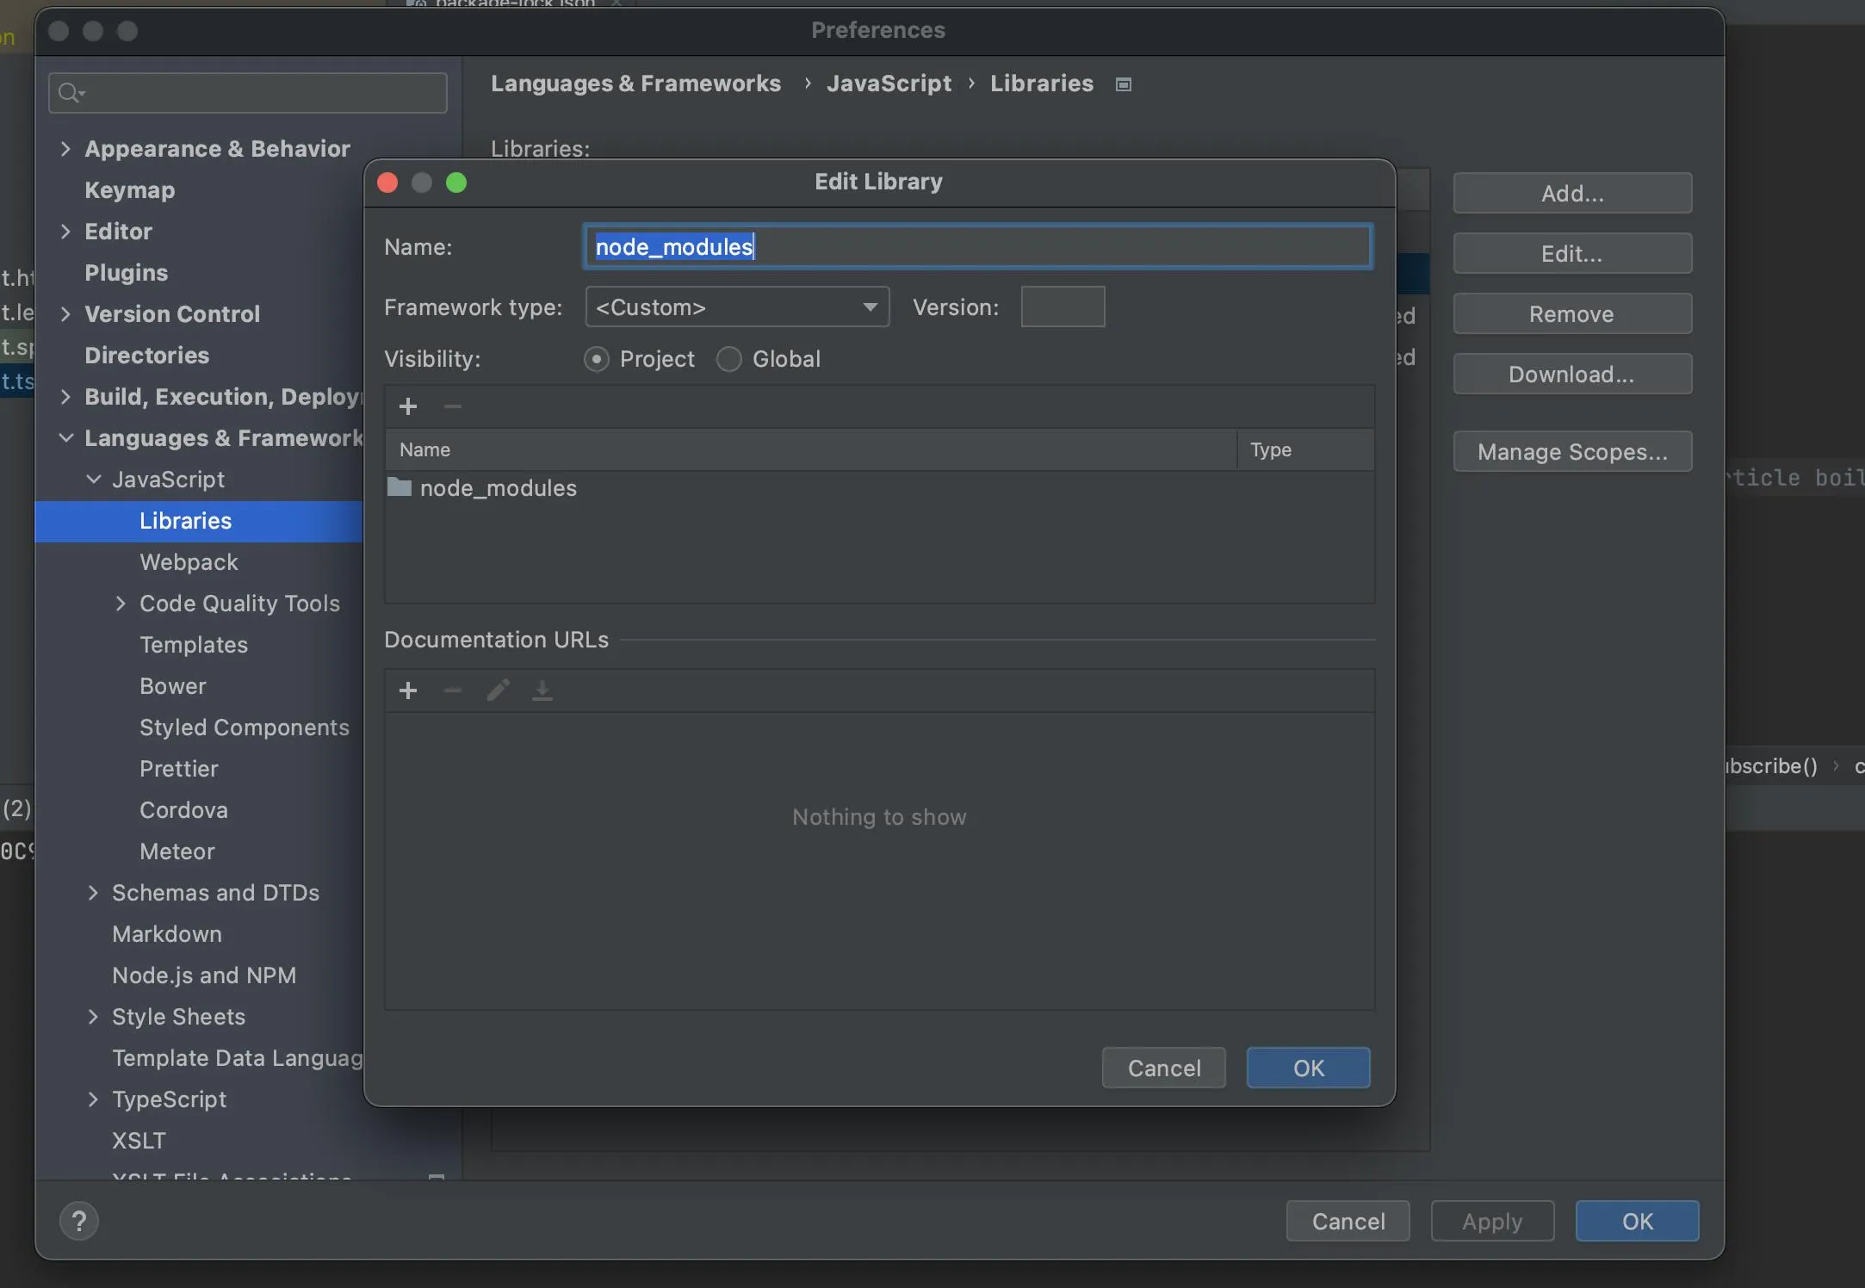Image resolution: width=1865 pixels, height=1288 pixels.
Task: Select Global visibility radio button
Action: (728, 359)
